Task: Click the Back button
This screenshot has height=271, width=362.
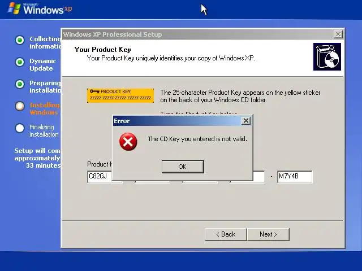Action: pos(226,234)
